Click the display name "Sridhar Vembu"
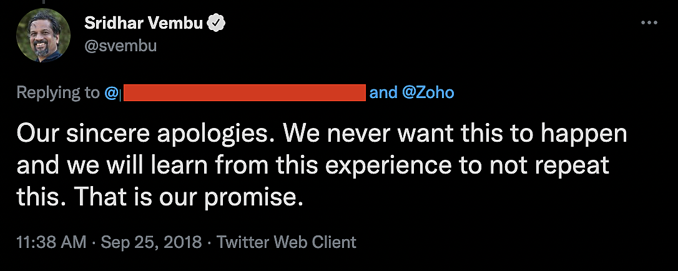Image resolution: width=678 pixels, height=271 pixels. [144, 24]
